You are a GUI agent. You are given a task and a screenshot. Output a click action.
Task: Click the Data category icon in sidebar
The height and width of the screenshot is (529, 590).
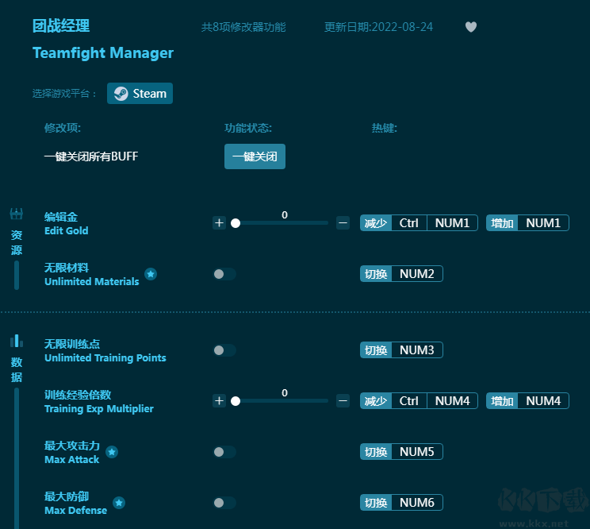coord(16,341)
